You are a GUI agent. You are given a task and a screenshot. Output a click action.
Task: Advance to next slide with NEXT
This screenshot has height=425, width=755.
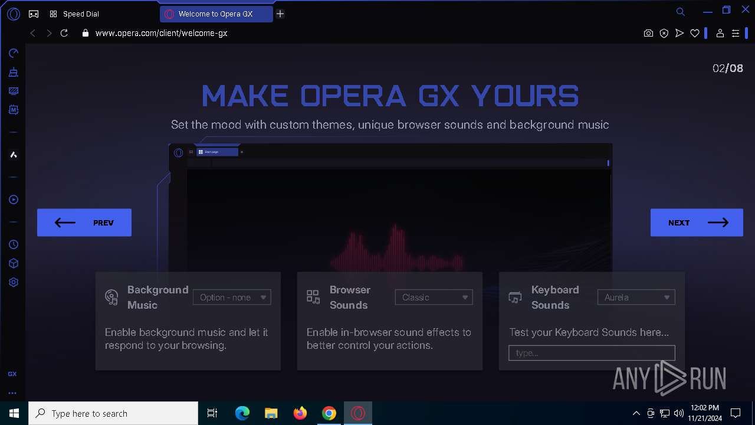tap(697, 223)
